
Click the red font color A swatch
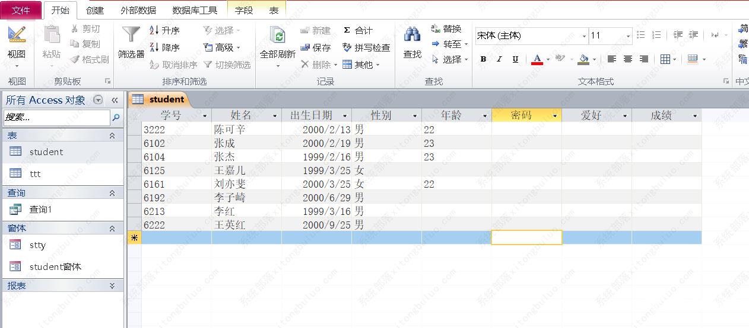[537, 59]
